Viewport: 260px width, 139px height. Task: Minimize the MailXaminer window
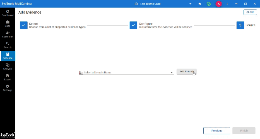point(236,4)
